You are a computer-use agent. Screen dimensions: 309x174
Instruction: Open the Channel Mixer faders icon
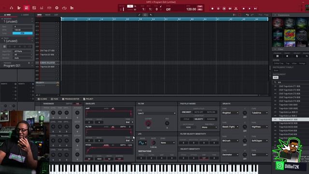pyautogui.click(x=49, y=8)
